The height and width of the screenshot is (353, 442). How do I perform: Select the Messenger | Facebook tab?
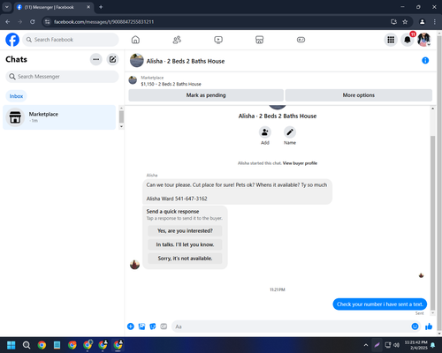tap(53, 7)
